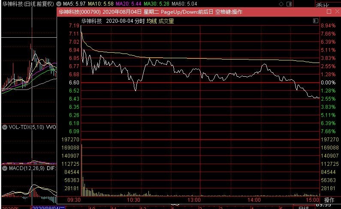This screenshot has width=341, height=209.
Task: Click the 13:00 time axis label
Action: 194,200
